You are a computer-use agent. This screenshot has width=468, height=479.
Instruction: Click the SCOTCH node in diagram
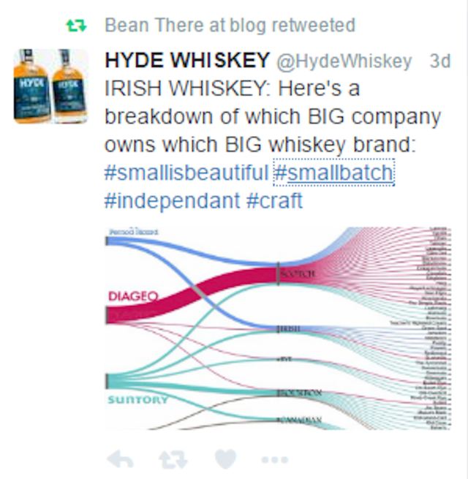297,274
